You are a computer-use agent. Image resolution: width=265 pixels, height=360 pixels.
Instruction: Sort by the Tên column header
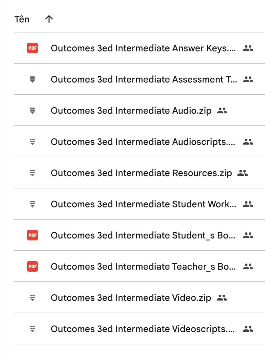[22, 19]
